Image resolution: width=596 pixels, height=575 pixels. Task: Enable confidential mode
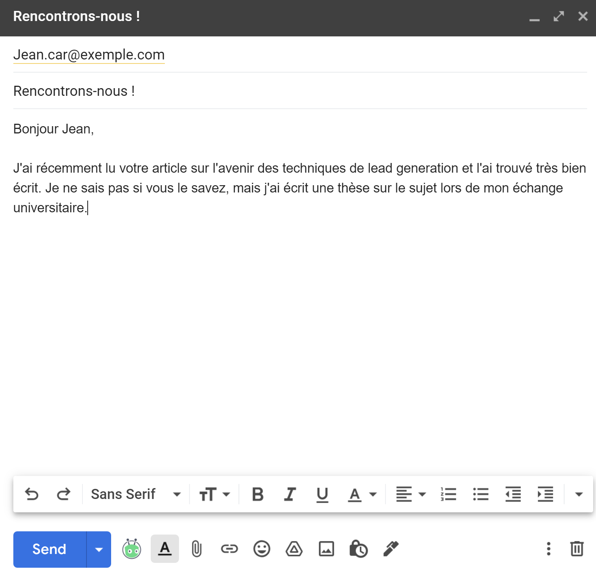358,549
